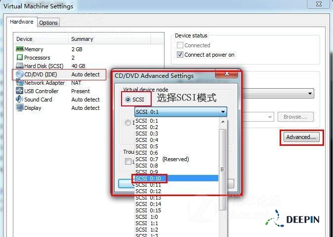Click the Browse... button
The image size is (333, 237).
pyautogui.click(x=295, y=117)
